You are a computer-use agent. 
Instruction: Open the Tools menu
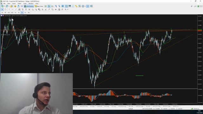[x=25, y=3]
